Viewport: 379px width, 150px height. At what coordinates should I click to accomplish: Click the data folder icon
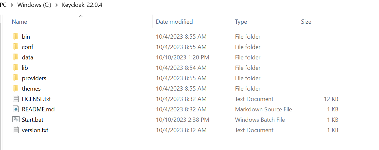pos(16,57)
